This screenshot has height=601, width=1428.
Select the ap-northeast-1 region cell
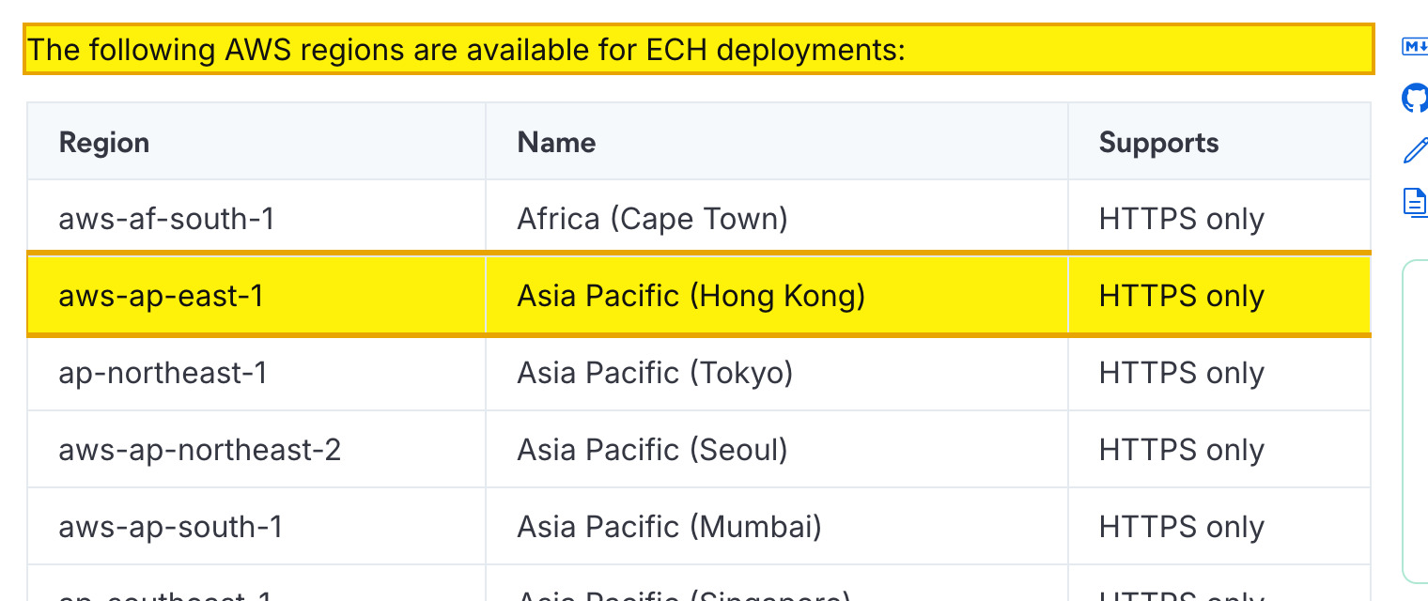coord(256,373)
